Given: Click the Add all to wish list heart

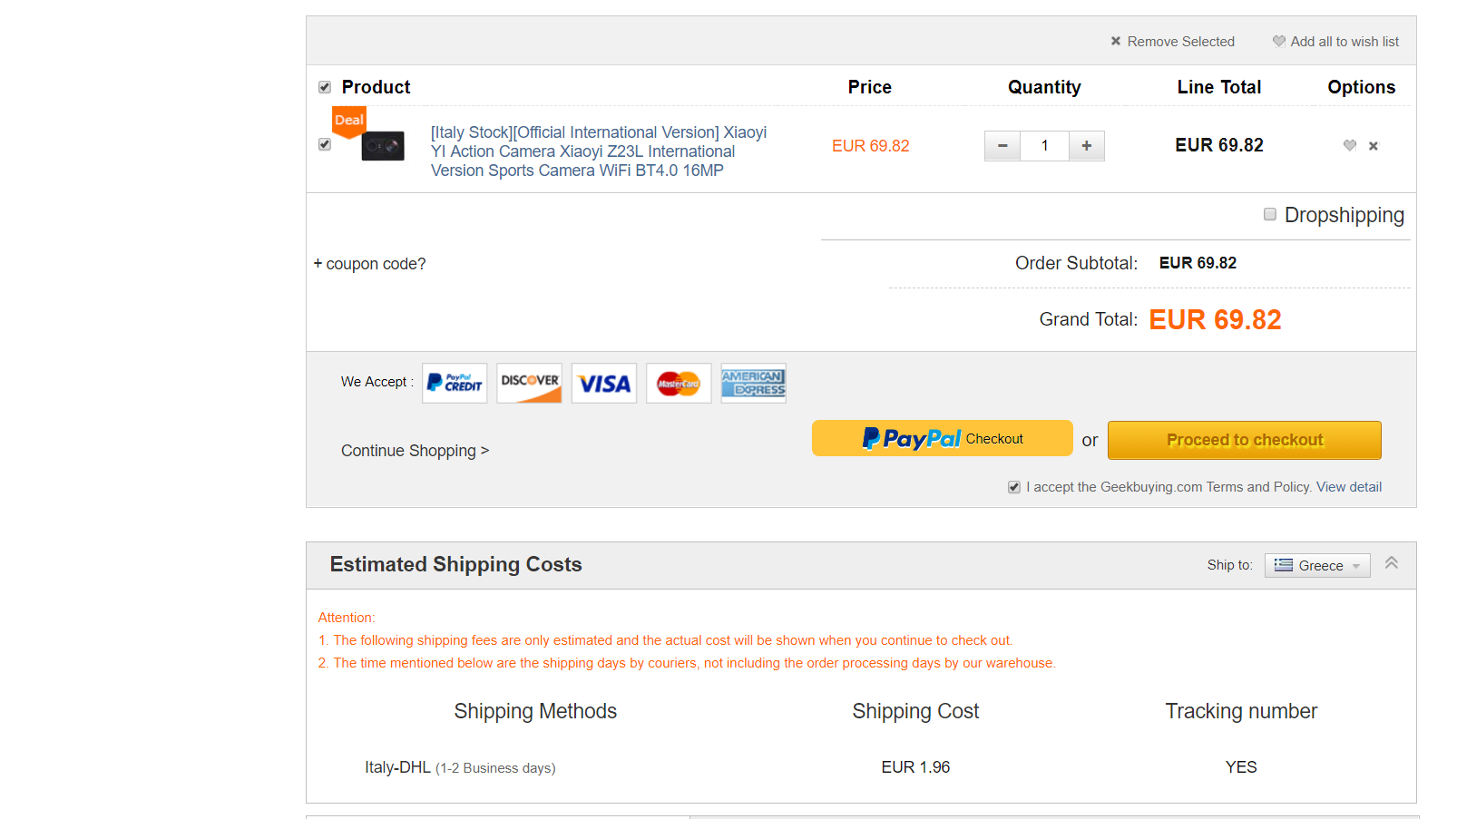Looking at the screenshot, I should click(x=1279, y=41).
